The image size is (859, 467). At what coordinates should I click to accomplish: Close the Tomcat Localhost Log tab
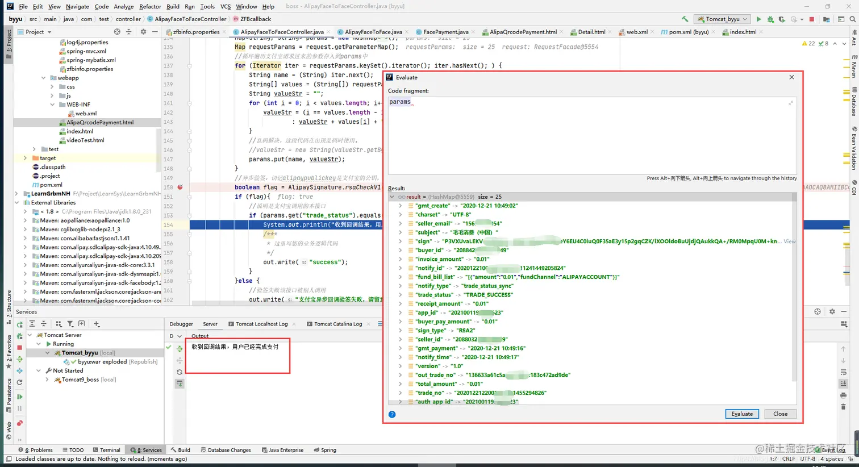pos(293,324)
